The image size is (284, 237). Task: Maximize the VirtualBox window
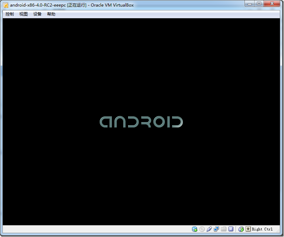click(x=259, y=3)
